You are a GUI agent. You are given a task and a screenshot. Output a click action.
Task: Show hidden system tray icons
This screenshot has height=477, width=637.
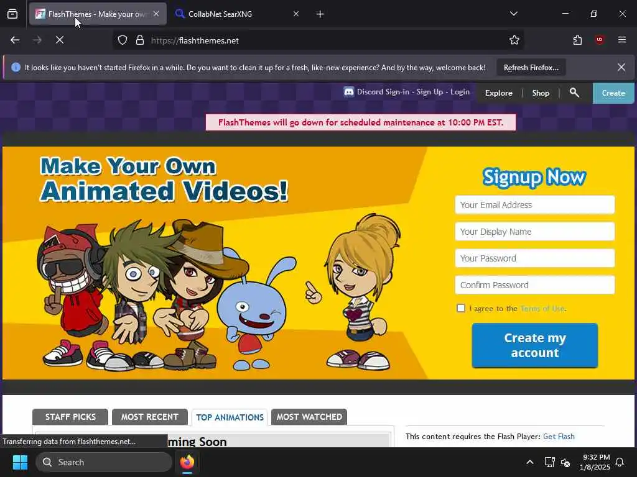coord(530,462)
